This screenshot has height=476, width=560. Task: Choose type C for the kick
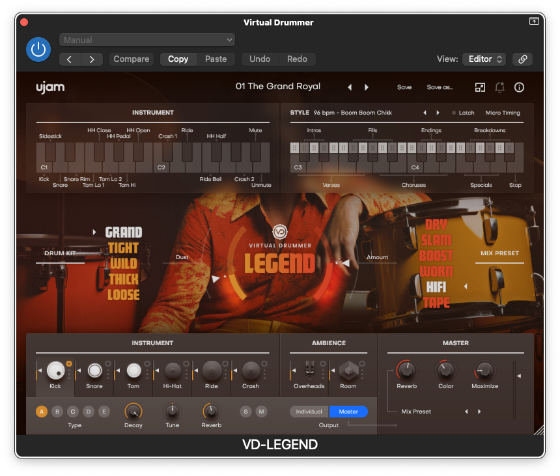[73, 412]
